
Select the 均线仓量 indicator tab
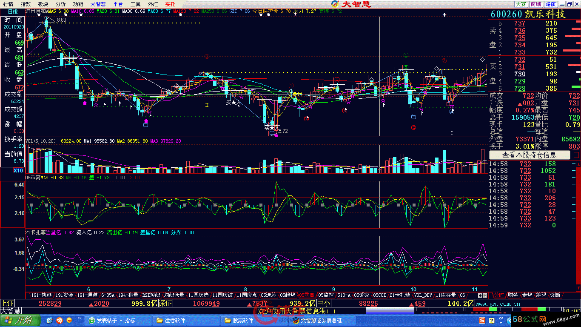174,295
